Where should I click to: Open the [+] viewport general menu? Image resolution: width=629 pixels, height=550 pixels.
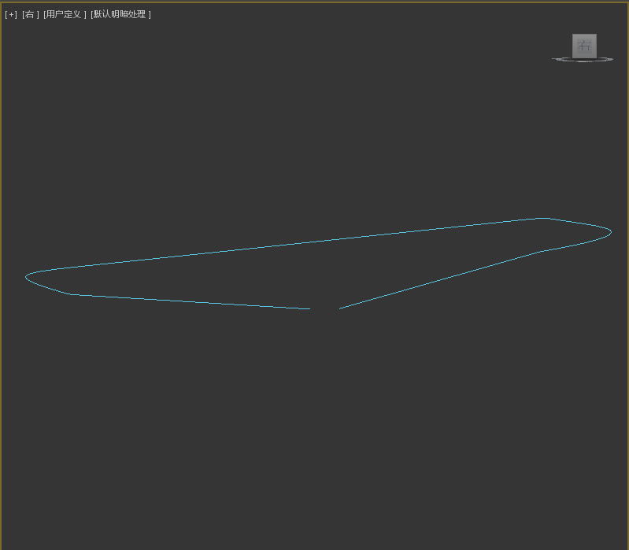[x=11, y=14]
